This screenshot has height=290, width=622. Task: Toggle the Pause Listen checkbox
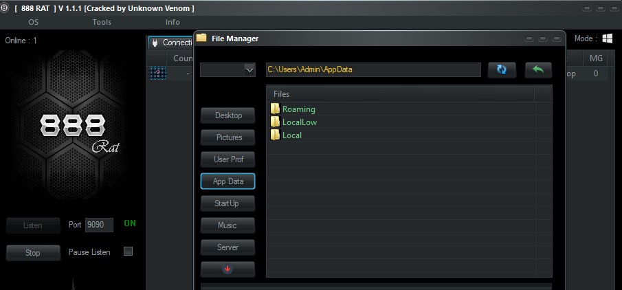pos(128,251)
